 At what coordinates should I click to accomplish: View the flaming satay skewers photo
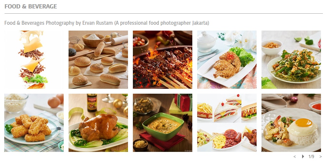tap(163, 60)
